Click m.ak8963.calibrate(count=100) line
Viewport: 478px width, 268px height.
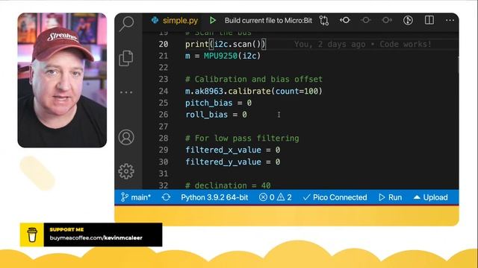pos(254,91)
